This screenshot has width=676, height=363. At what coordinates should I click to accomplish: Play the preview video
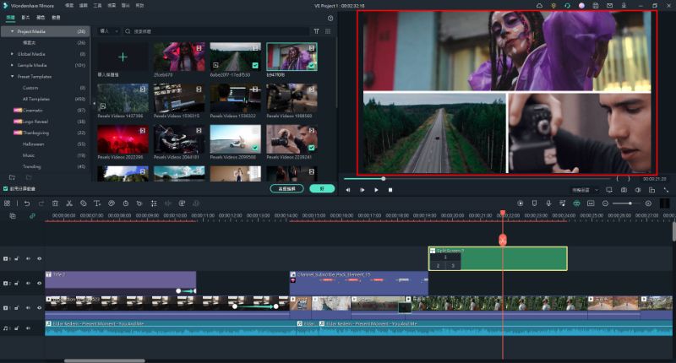tap(376, 190)
